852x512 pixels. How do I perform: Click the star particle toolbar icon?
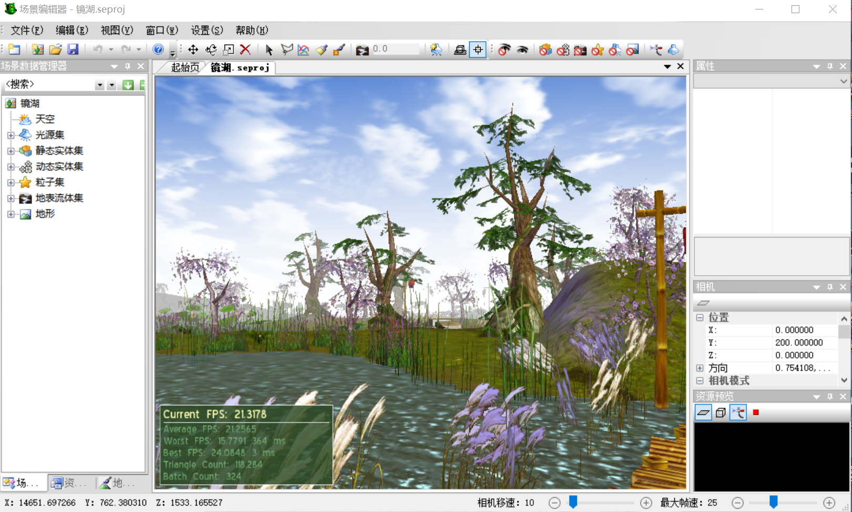(x=597, y=49)
